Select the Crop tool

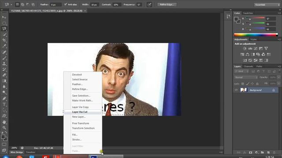[x=4, y=40]
